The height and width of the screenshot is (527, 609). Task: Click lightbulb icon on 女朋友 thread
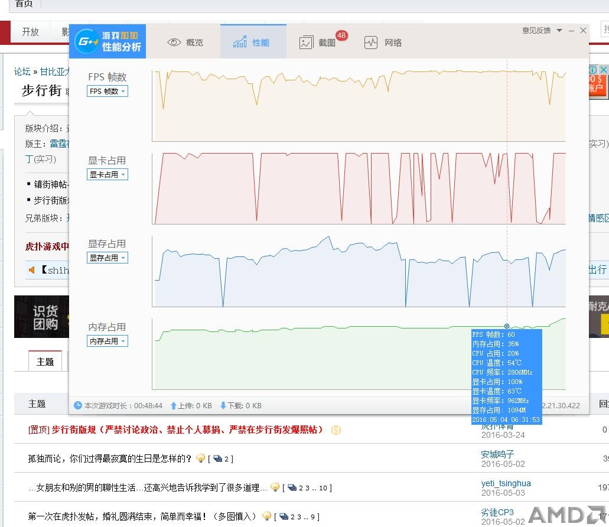point(275,487)
